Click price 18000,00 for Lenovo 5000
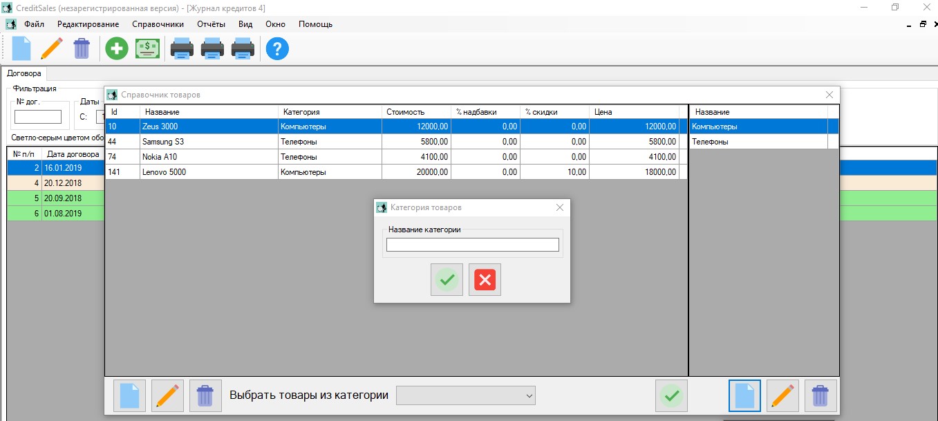Image resolution: width=938 pixels, height=421 pixels. [635, 172]
